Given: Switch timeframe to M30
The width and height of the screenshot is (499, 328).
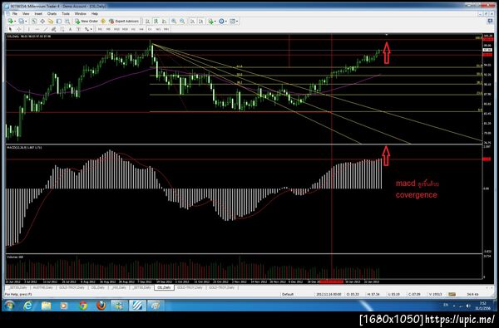Looking at the screenshot, I should click(x=125, y=29).
